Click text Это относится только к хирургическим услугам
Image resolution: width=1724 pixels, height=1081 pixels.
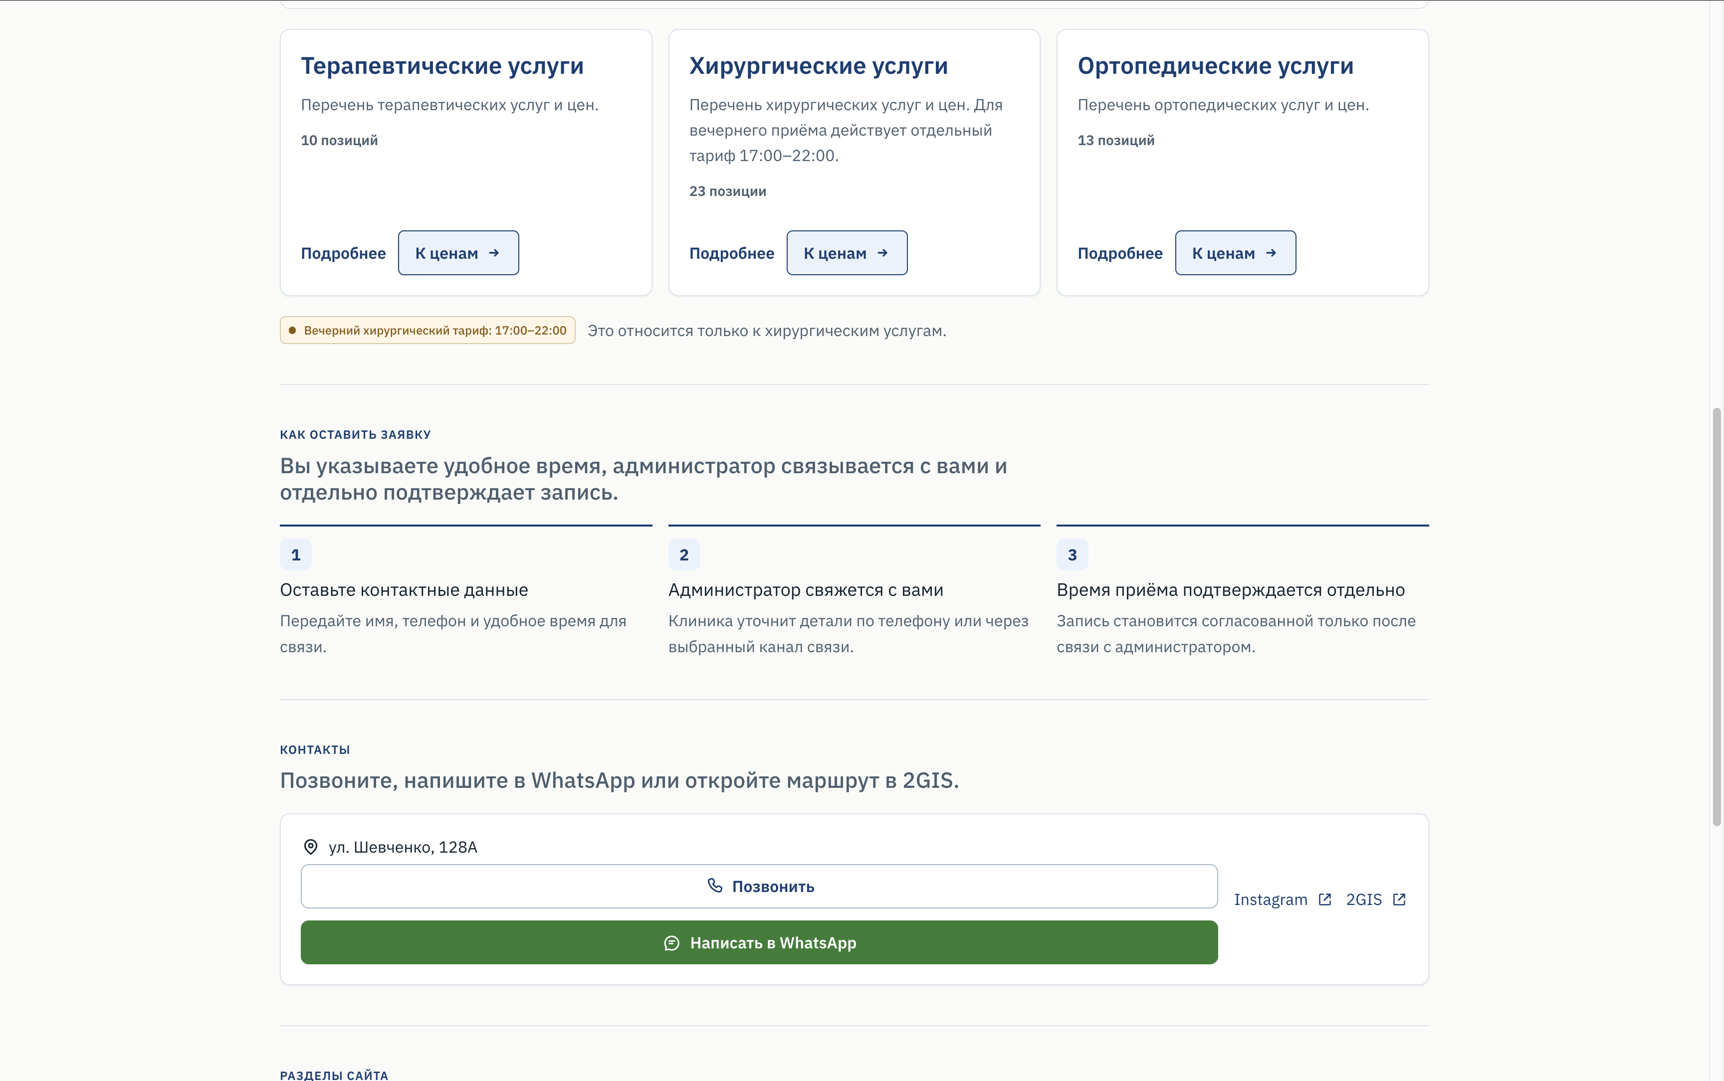pos(767,331)
